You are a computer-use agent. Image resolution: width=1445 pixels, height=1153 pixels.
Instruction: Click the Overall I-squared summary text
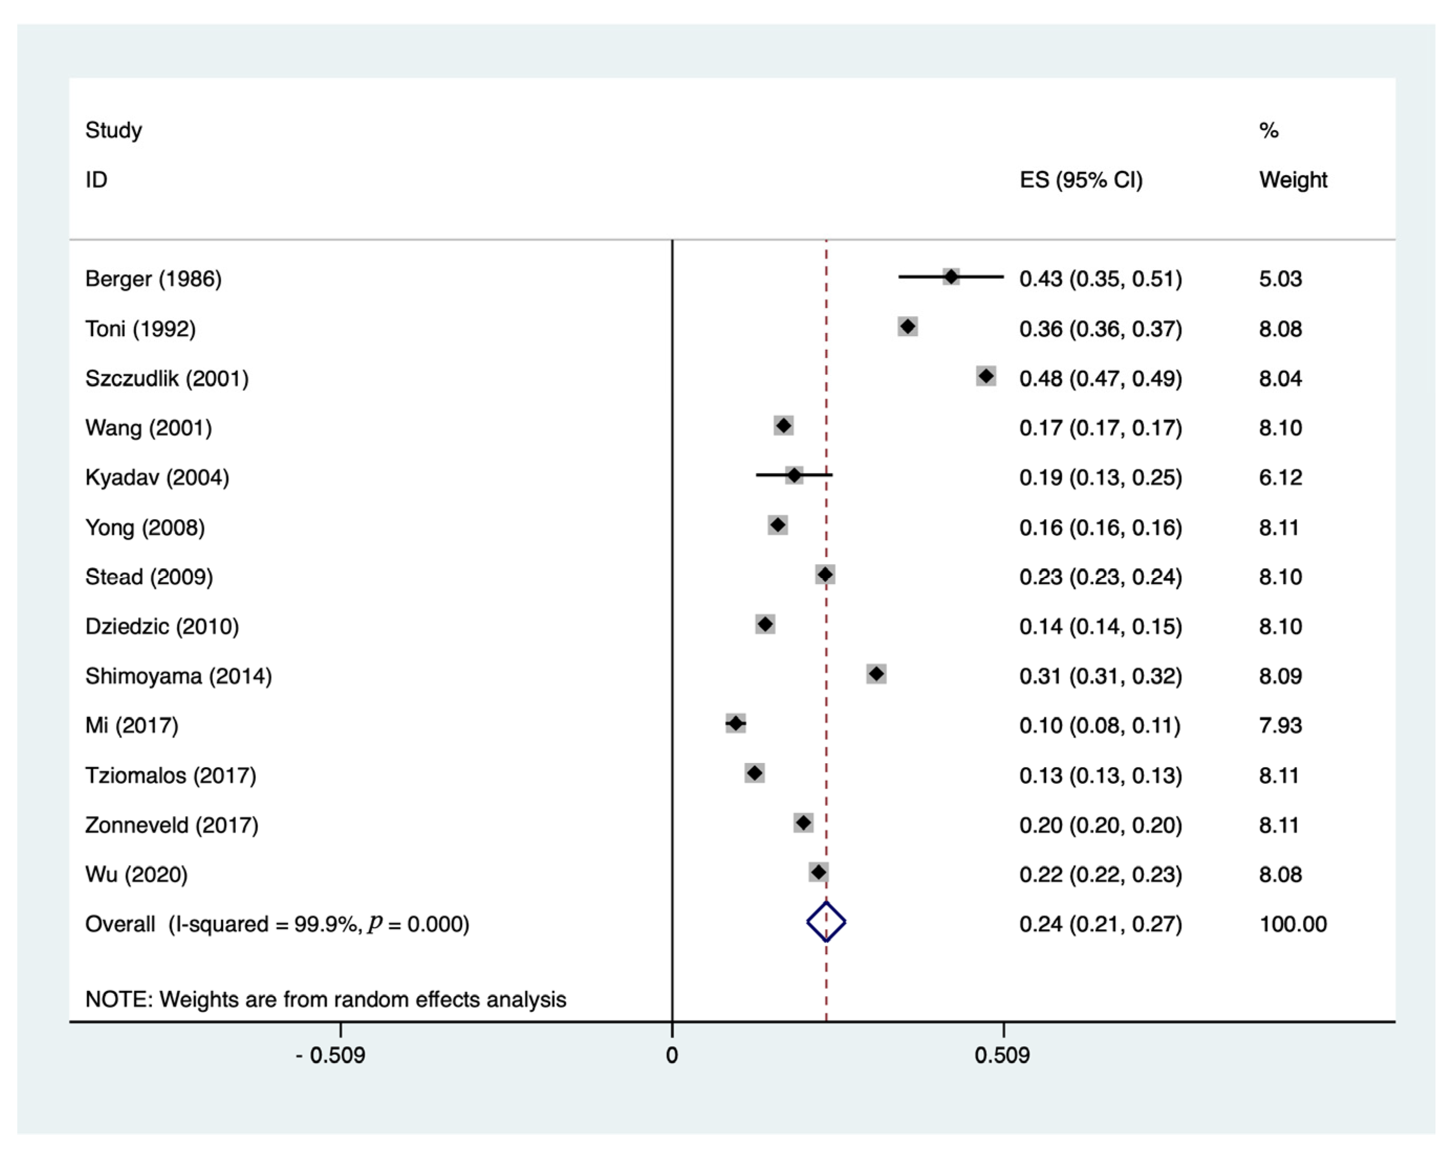(x=277, y=924)
